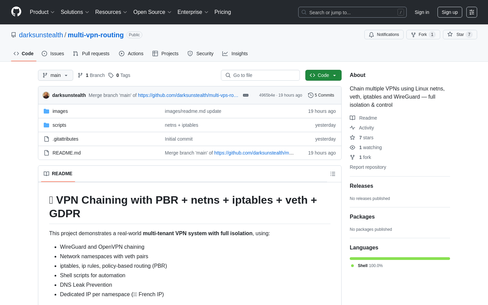View the 1 fork link
488x305 pixels.
[361, 157]
